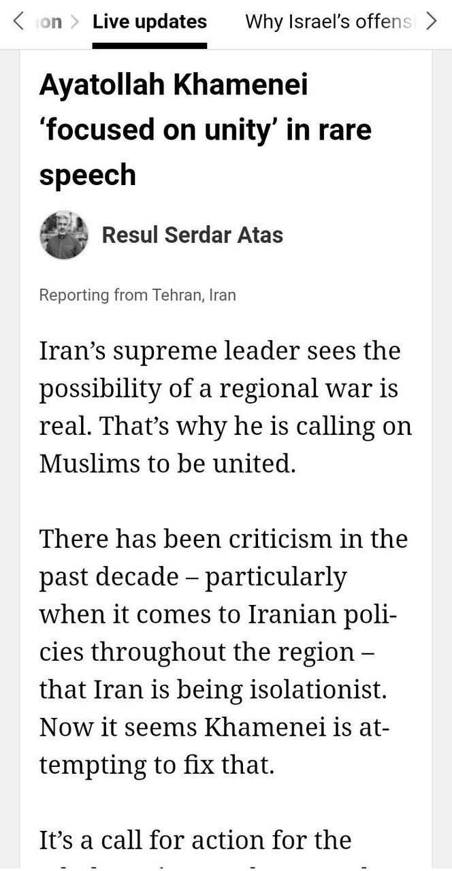Click the line "Muslims to be united."
This screenshot has height=871, width=452.
coord(168,463)
